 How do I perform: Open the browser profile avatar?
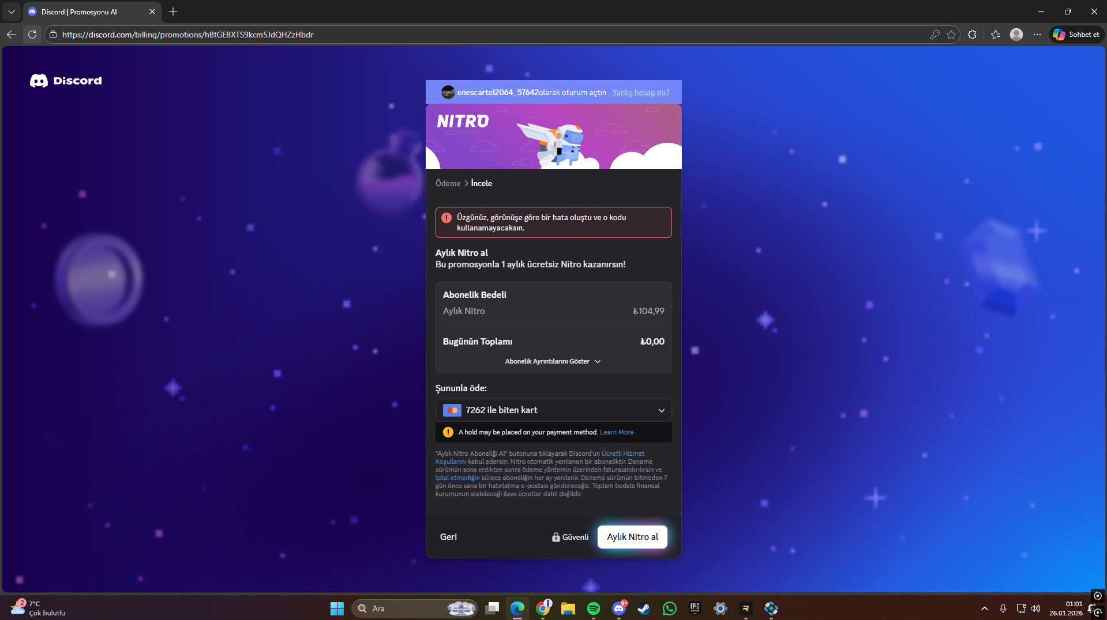coord(1016,35)
